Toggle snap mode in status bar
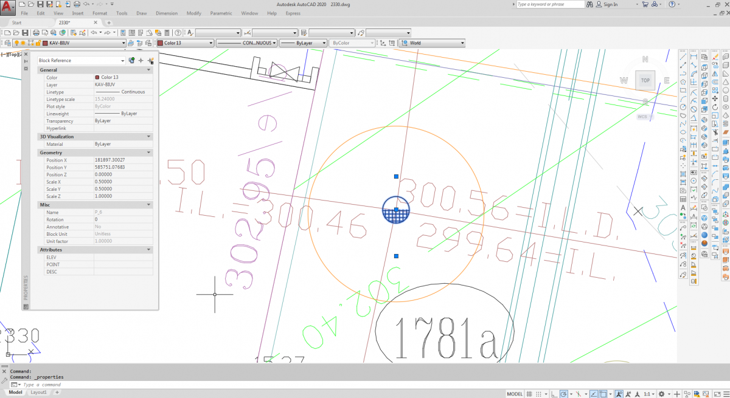This screenshot has height=398, width=730. (538, 393)
